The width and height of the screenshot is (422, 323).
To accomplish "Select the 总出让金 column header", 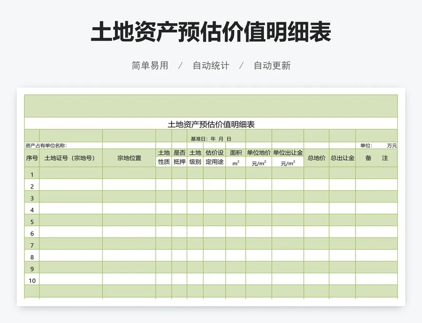I will point(342,158).
